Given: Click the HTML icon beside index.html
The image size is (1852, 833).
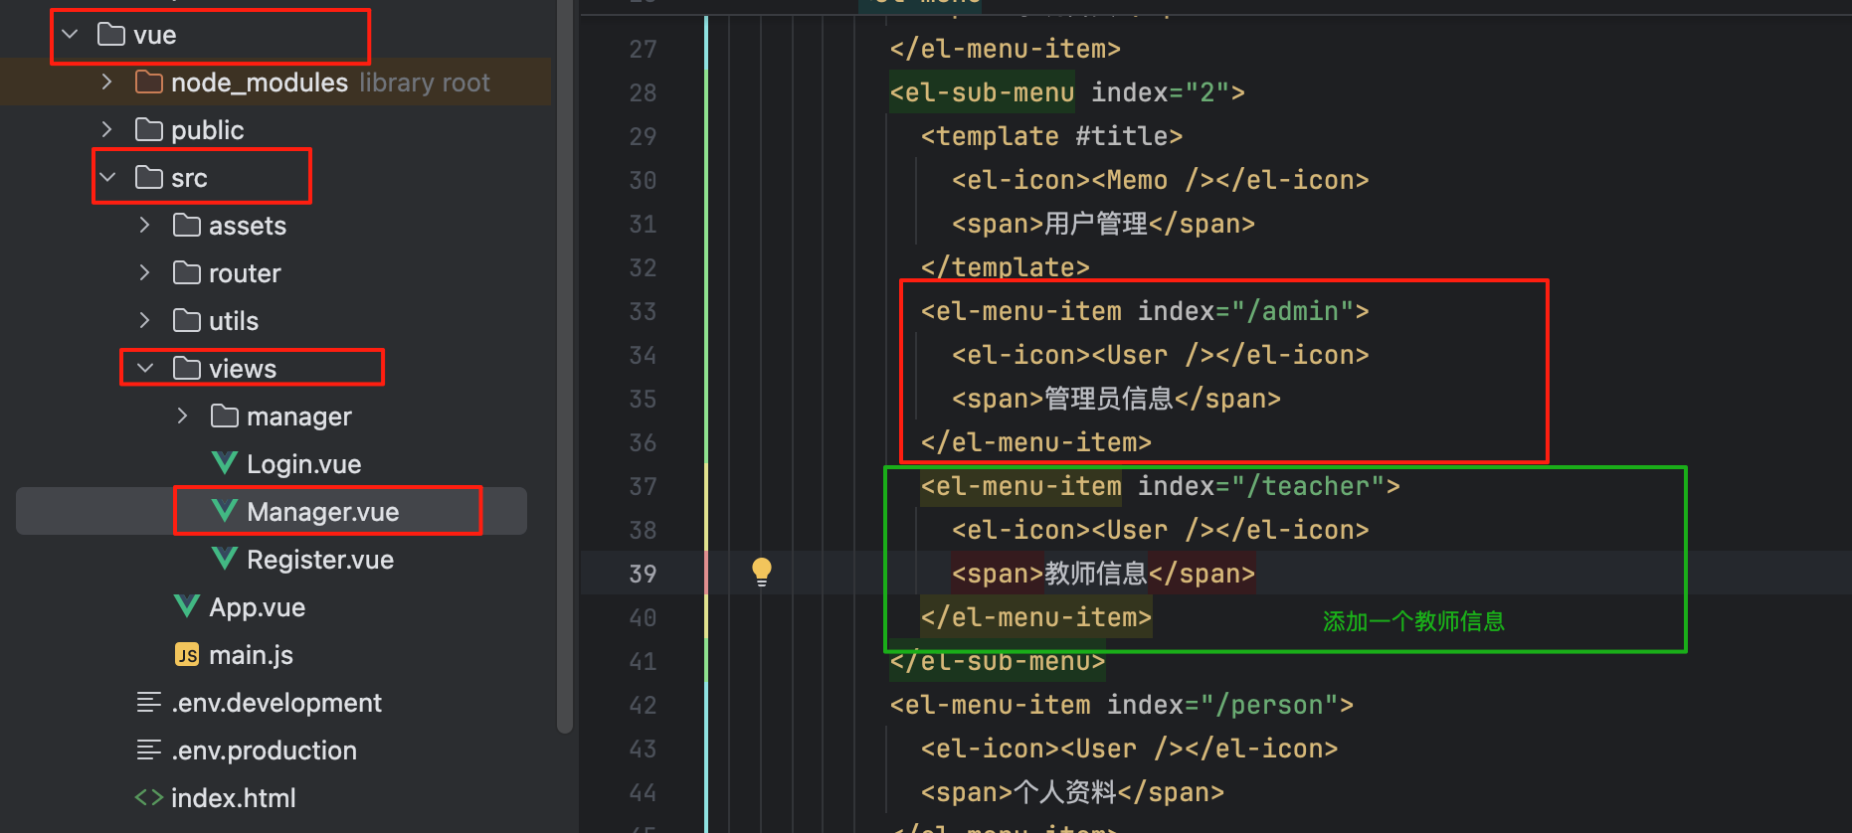Looking at the screenshot, I should tap(149, 797).
